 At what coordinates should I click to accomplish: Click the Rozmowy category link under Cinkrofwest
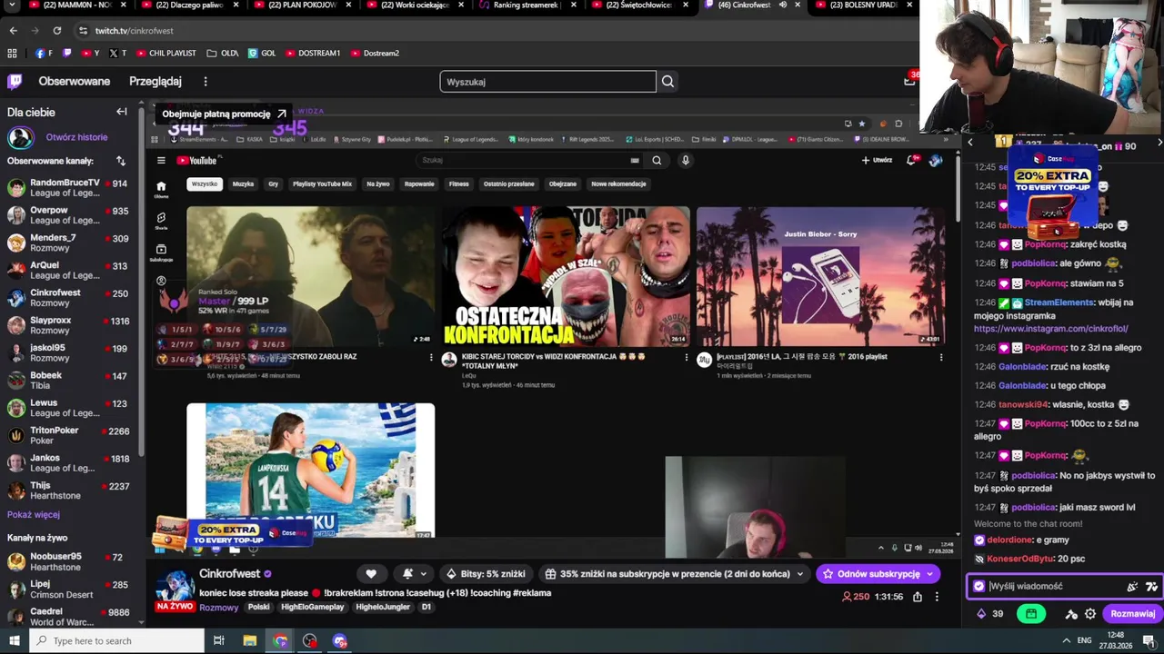tap(219, 607)
